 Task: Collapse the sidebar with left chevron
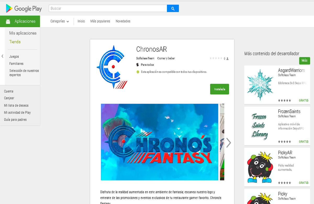click(2, 56)
